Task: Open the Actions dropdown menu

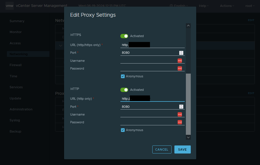Action: (227, 6)
